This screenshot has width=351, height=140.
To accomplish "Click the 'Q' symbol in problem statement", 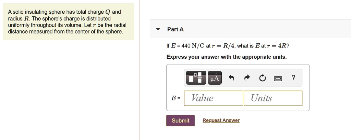I will 108,12.
